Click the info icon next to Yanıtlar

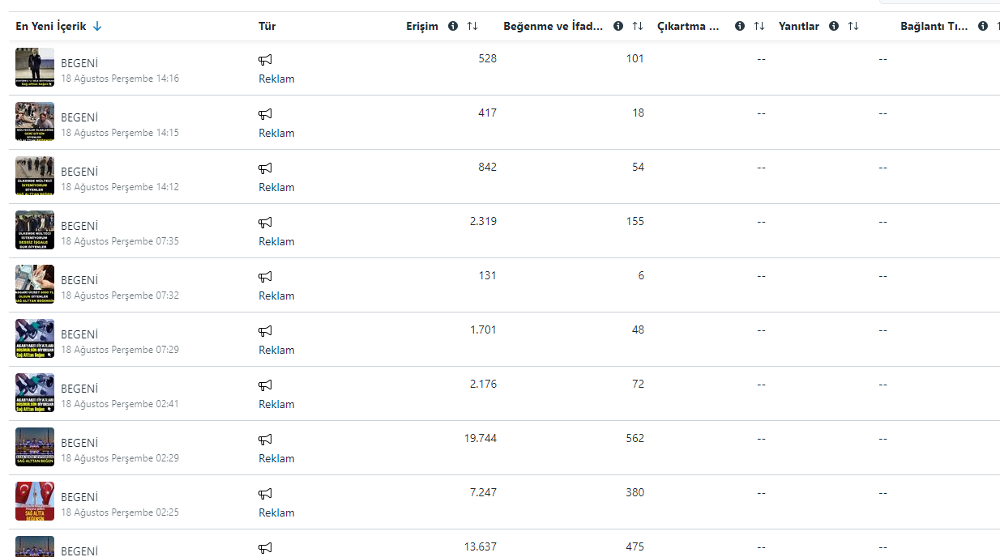[834, 26]
